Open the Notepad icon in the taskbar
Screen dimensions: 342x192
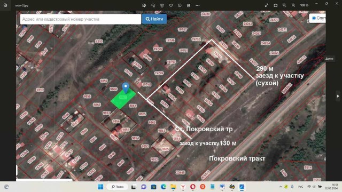coord(213,187)
